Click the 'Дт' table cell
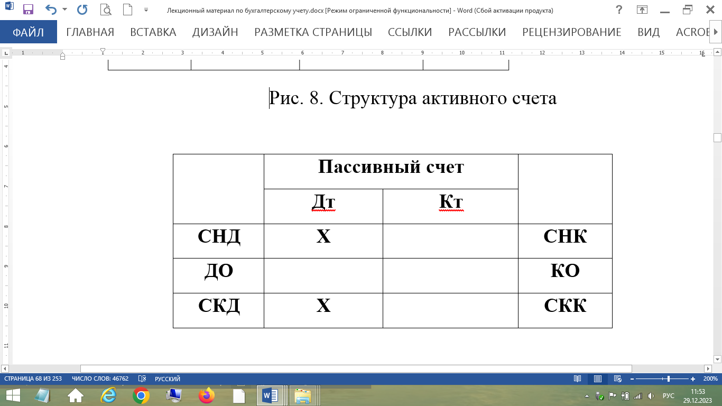 [323, 206]
